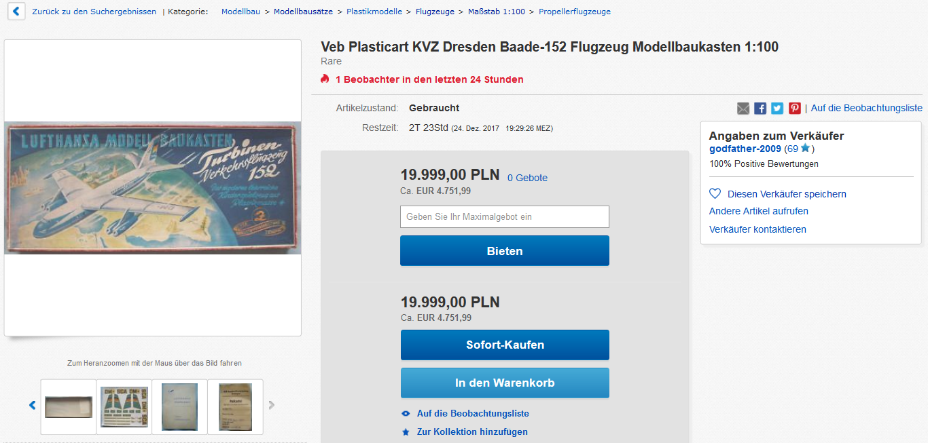Screen dimensions: 928x443
Task: Add item with In den Warenkorb
Action: [505, 383]
